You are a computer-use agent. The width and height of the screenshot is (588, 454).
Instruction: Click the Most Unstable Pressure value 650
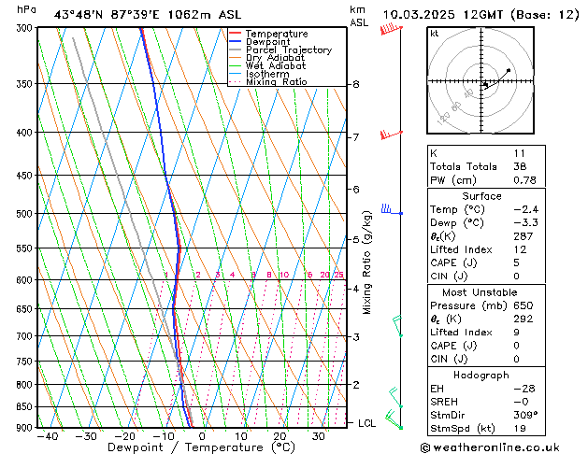click(523, 305)
